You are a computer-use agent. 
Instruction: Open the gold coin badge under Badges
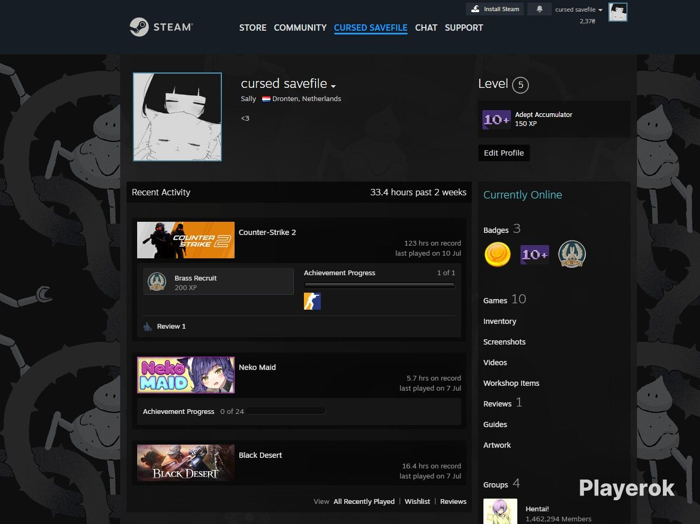point(498,254)
